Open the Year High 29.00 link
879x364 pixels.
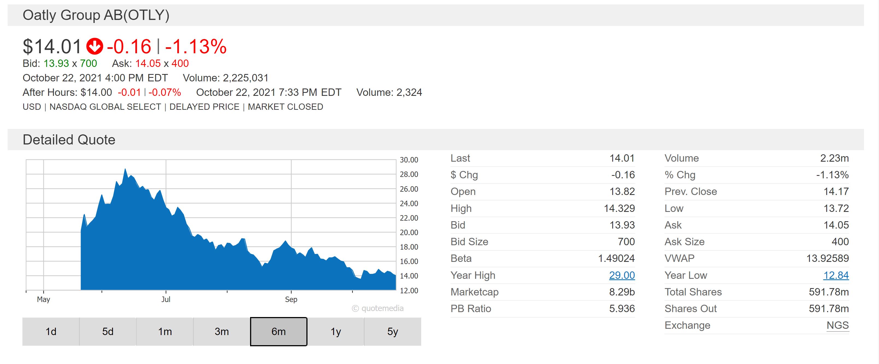click(622, 275)
